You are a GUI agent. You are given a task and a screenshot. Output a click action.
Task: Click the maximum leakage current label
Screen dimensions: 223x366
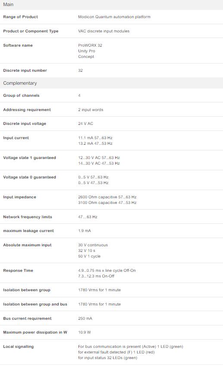click(x=28, y=231)
